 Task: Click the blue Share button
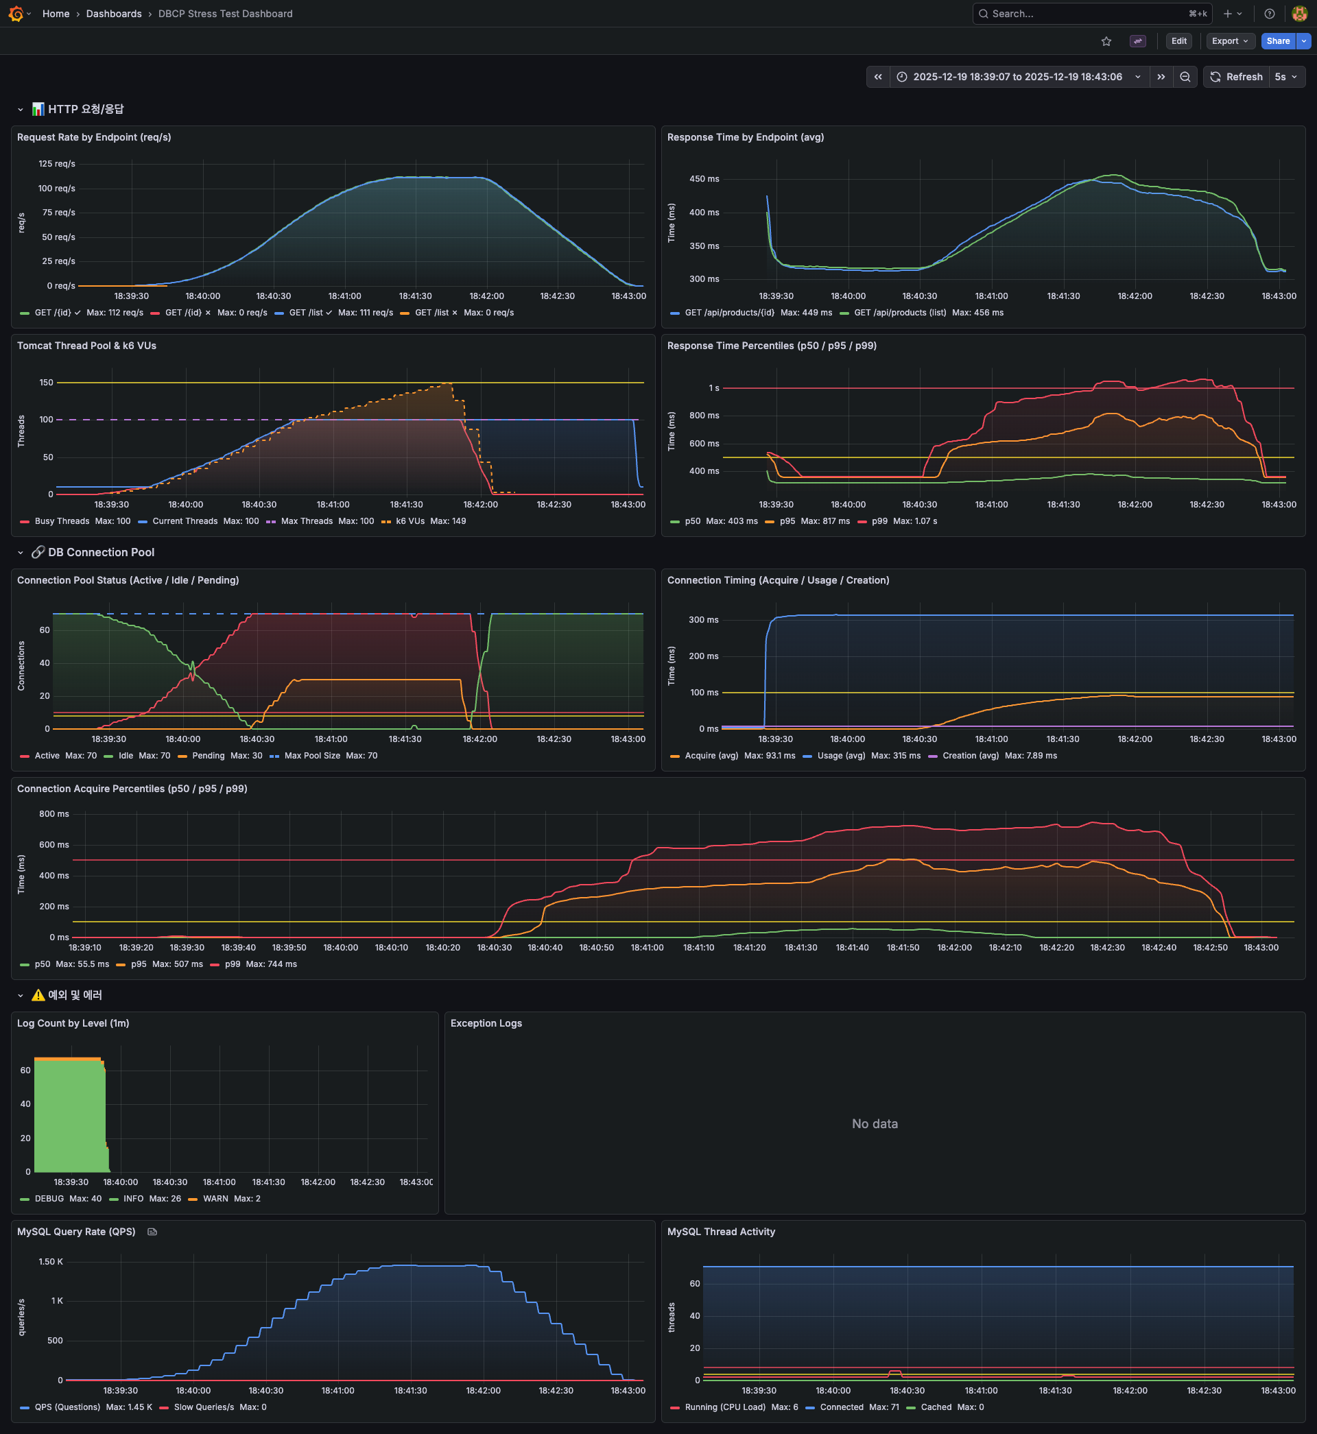pyautogui.click(x=1278, y=41)
